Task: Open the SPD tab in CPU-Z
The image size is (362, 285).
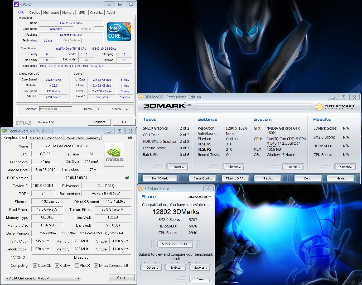Action: [x=82, y=12]
